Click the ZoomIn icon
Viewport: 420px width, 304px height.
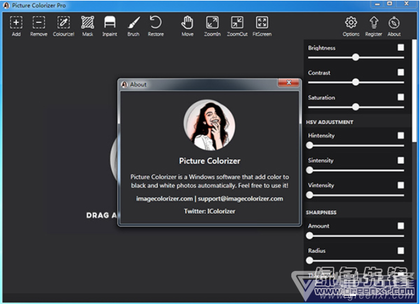(x=212, y=26)
